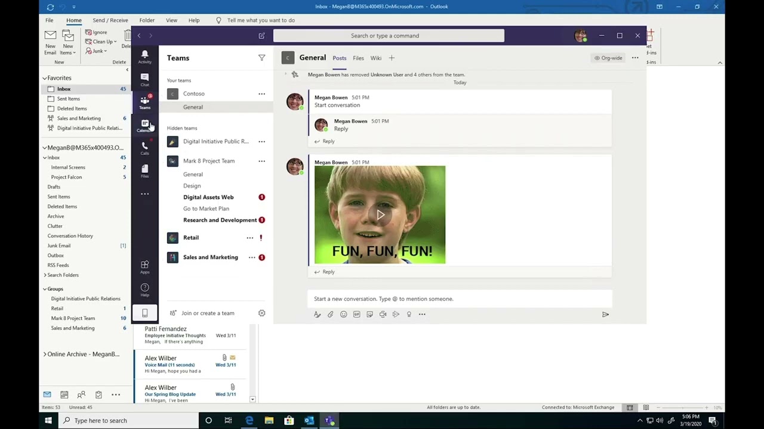Image resolution: width=764 pixels, height=429 pixels.
Task: Switch to the Folder ribbon tab
Action: click(147, 20)
